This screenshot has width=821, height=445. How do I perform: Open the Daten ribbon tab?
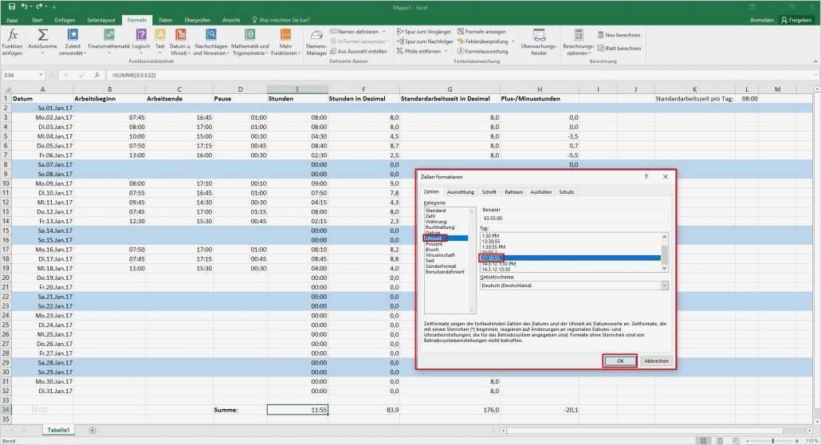tap(165, 18)
